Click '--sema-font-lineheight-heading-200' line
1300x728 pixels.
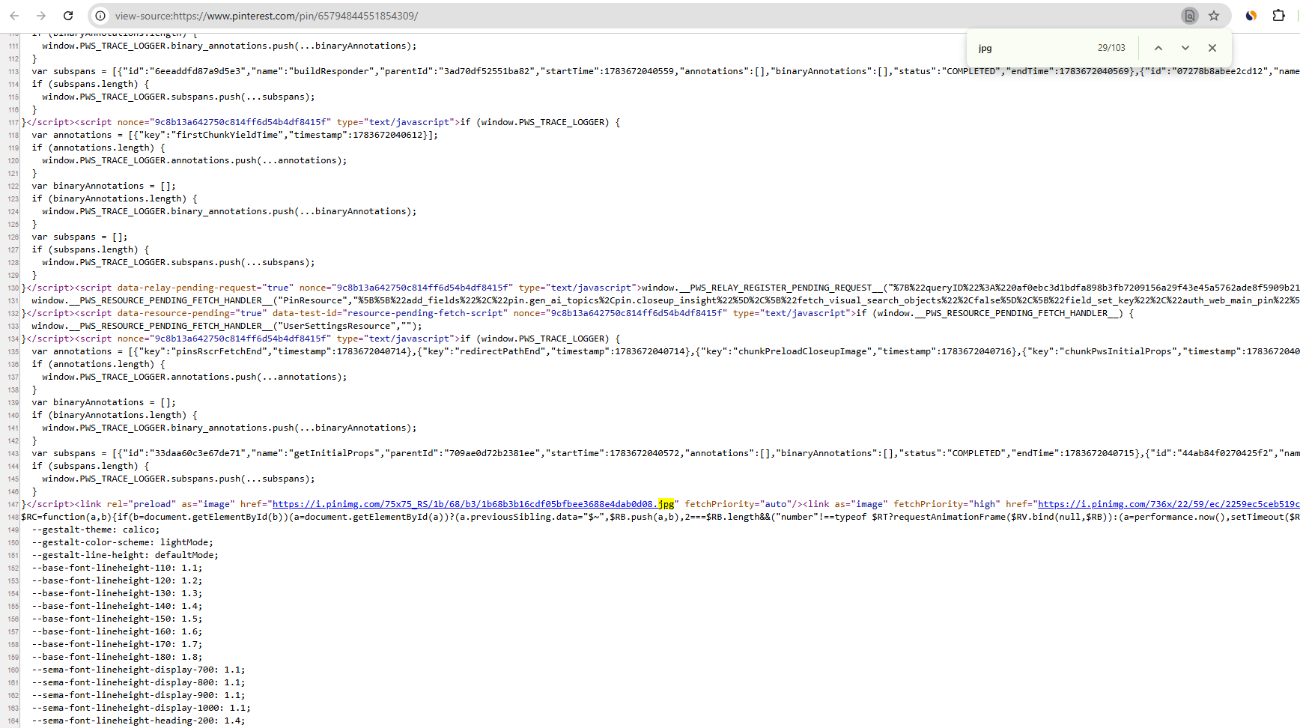point(139,721)
